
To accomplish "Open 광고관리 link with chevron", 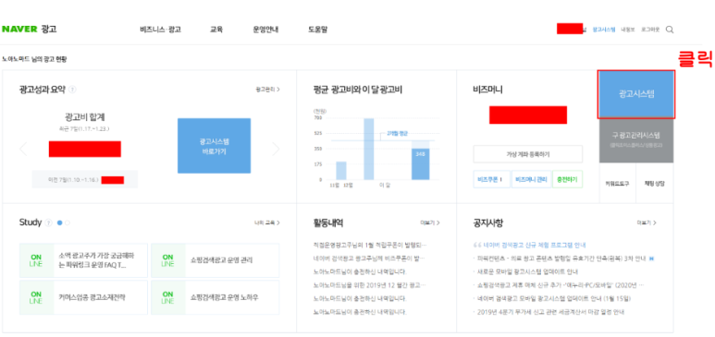I will pyautogui.click(x=267, y=90).
